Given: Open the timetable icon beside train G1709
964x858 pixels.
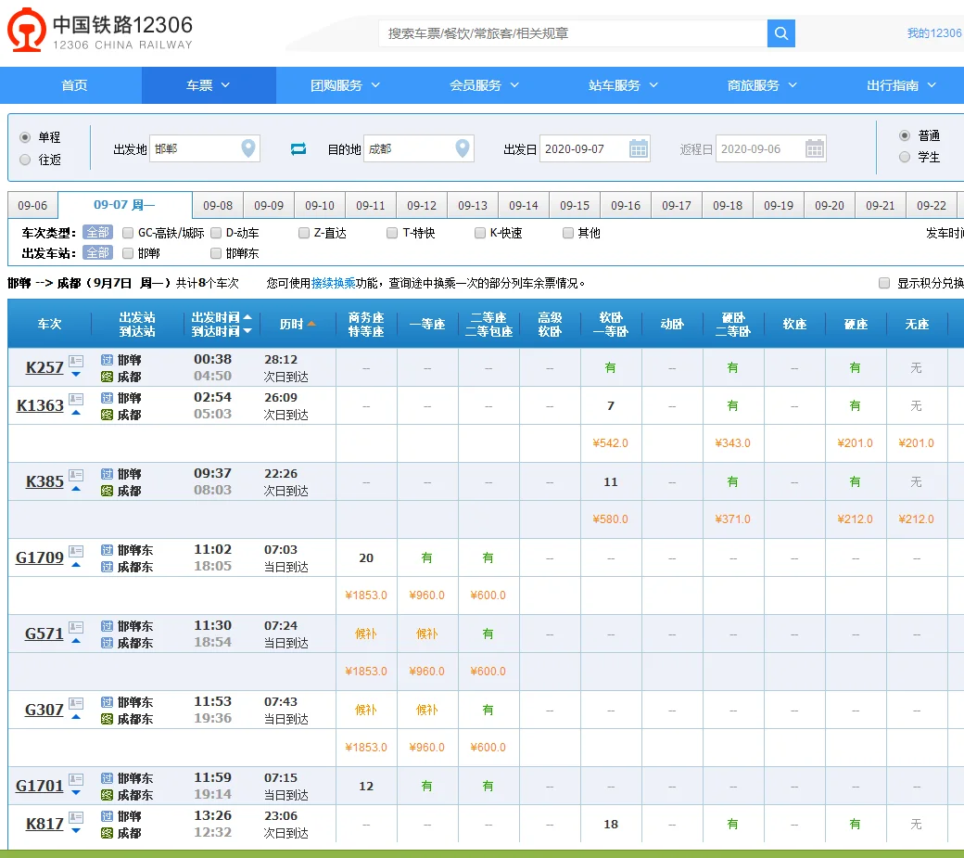Looking at the screenshot, I should point(74,553).
